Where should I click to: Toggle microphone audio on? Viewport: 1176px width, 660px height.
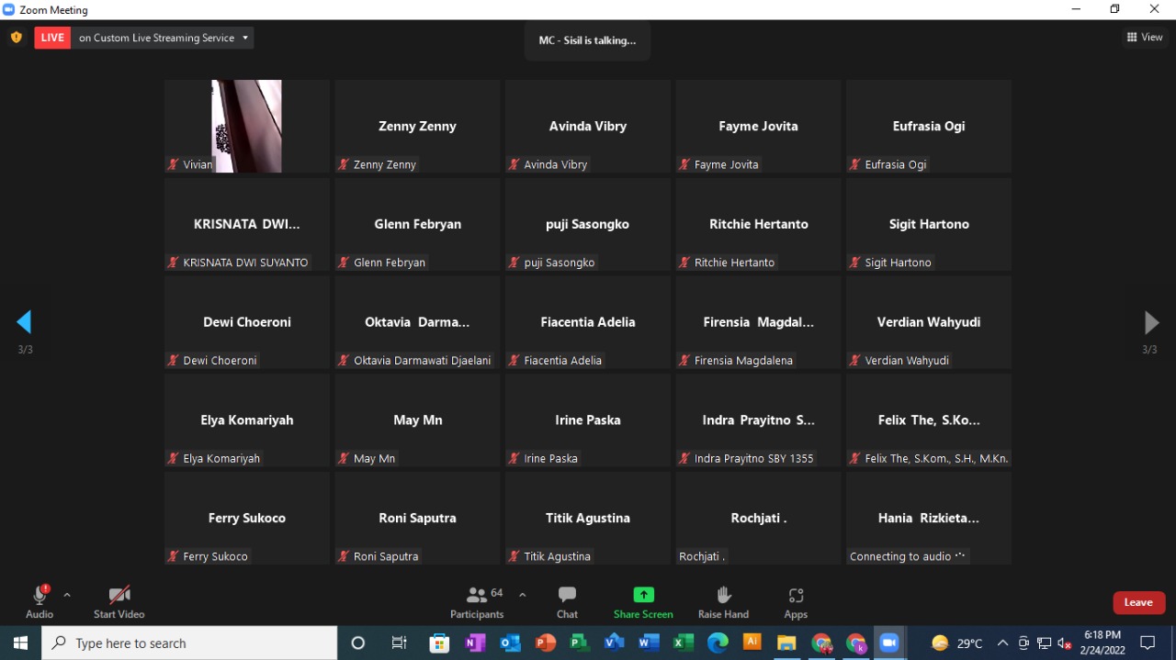pyautogui.click(x=40, y=595)
